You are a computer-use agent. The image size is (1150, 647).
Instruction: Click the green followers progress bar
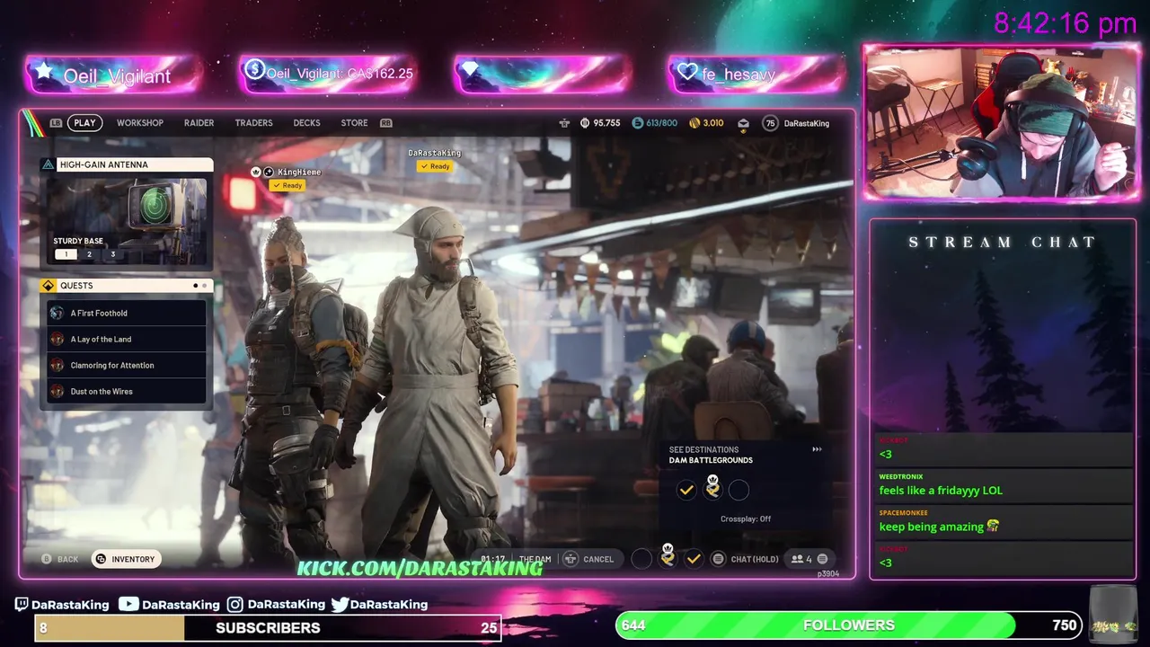(x=848, y=625)
